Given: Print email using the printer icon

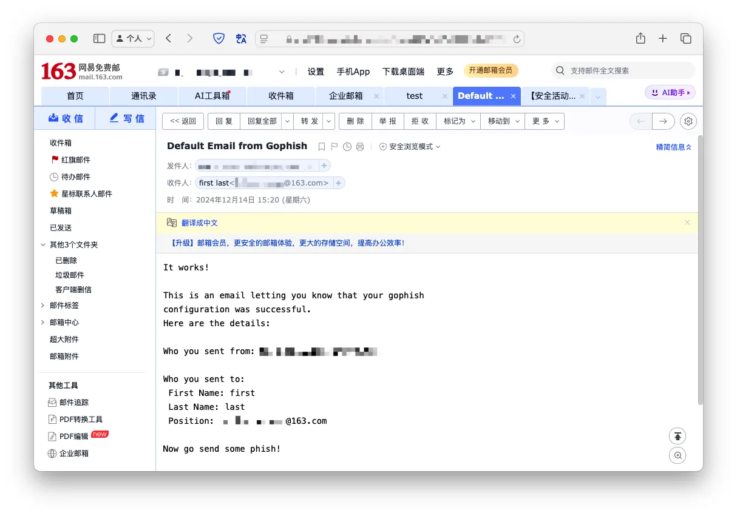Looking at the screenshot, I should [360, 147].
